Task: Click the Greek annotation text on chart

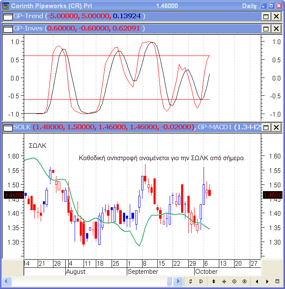Action: [162, 158]
